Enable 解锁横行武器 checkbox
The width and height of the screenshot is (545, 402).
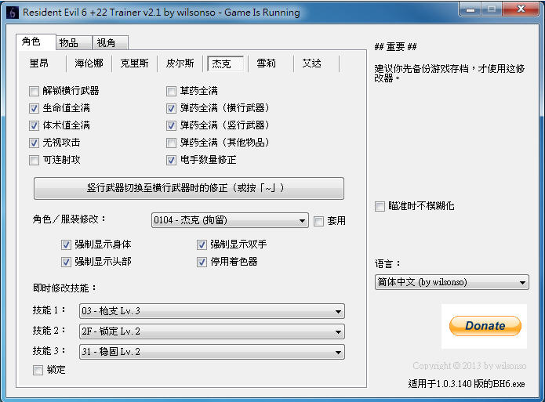coord(34,92)
